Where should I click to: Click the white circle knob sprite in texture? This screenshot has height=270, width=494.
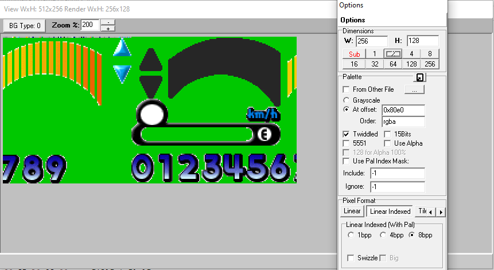(x=151, y=114)
